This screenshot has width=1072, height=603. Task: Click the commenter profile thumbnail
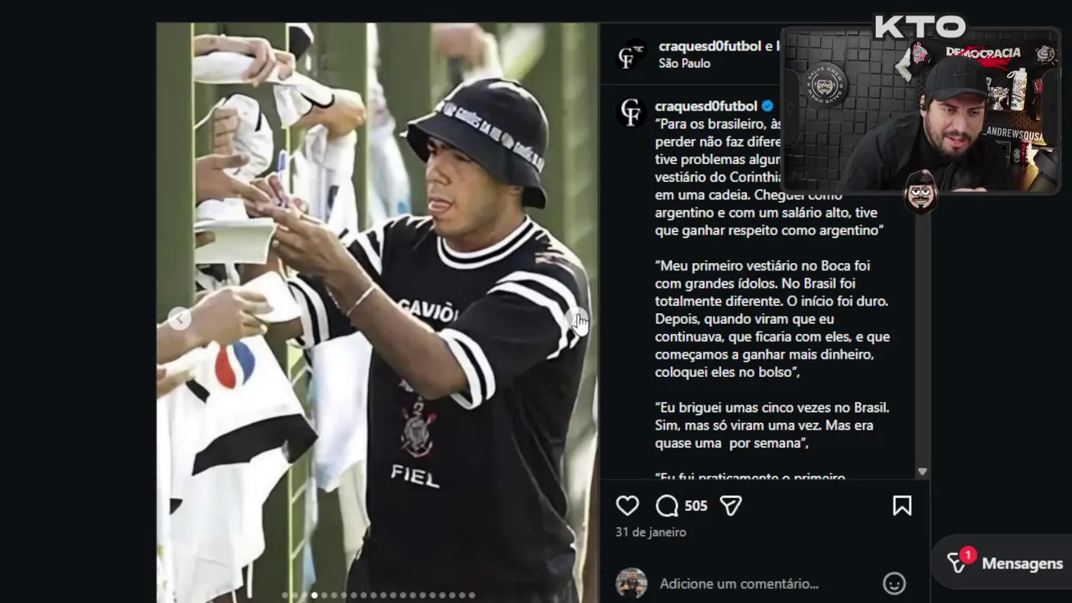pyautogui.click(x=631, y=583)
